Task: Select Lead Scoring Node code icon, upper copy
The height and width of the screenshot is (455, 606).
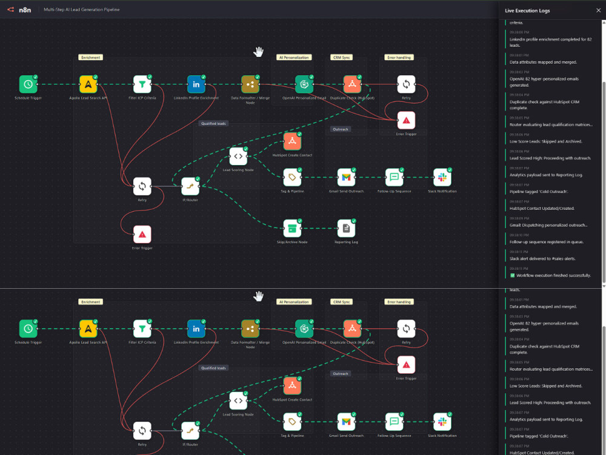Action: [x=238, y=157]
